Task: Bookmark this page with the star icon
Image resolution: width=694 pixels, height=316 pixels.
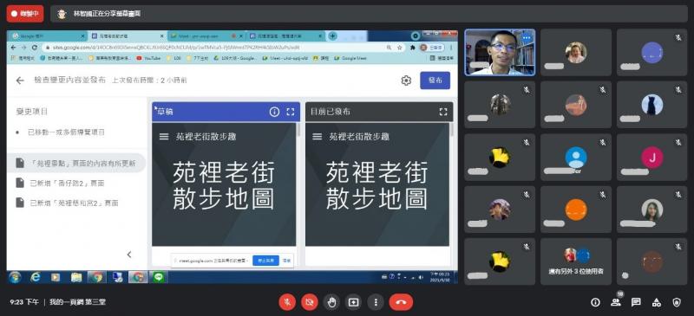Action: 399,48
